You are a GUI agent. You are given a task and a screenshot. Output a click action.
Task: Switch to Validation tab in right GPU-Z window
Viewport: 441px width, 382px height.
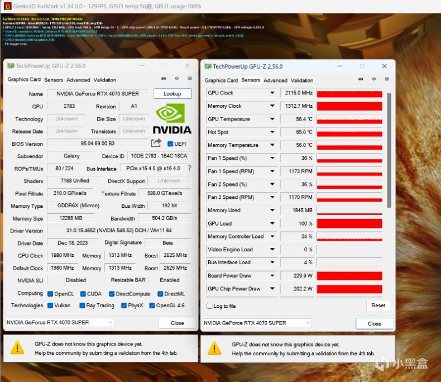[x=302, y=80]
